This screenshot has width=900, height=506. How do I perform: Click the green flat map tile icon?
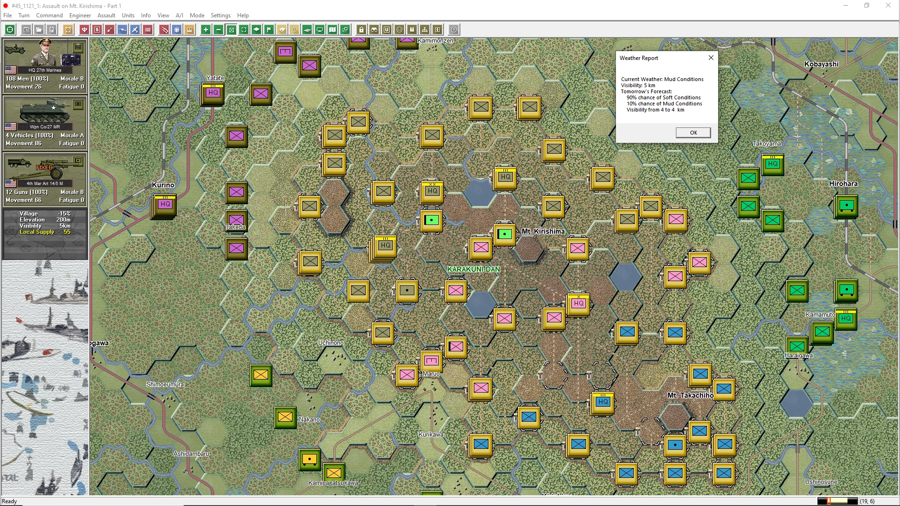click(x=307, y=30)
